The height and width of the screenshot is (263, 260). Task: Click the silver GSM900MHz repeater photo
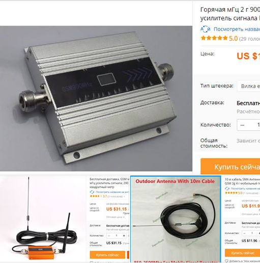click(x=96, y=98)
